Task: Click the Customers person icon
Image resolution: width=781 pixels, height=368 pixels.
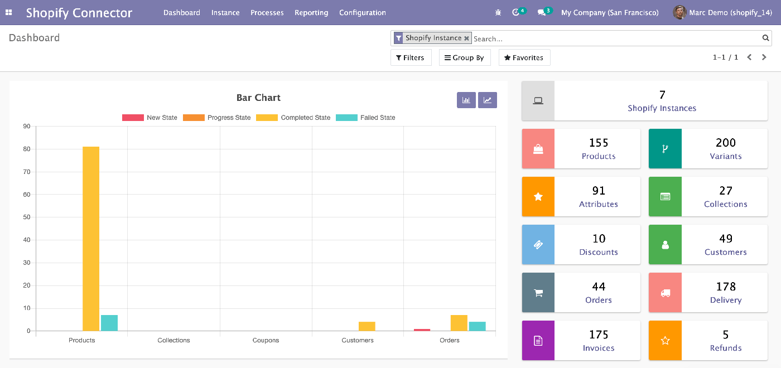Action: [x=665, y=245]
